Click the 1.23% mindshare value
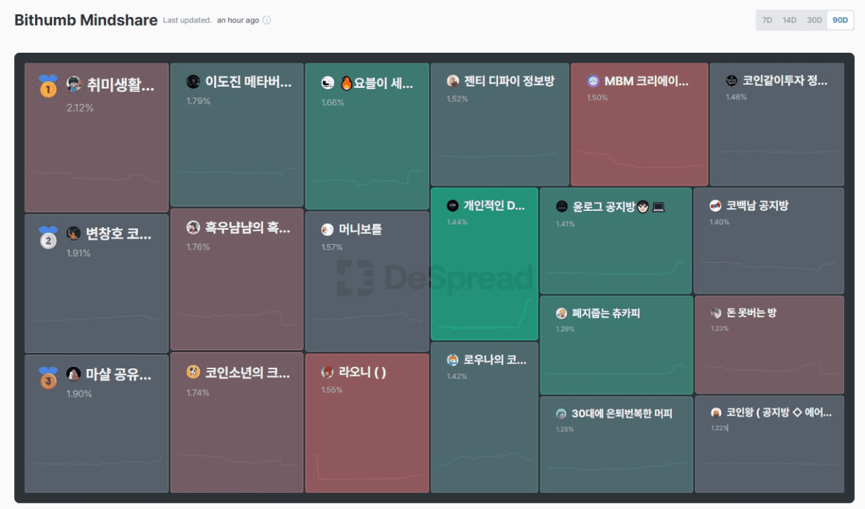 [x=720, y=329]
